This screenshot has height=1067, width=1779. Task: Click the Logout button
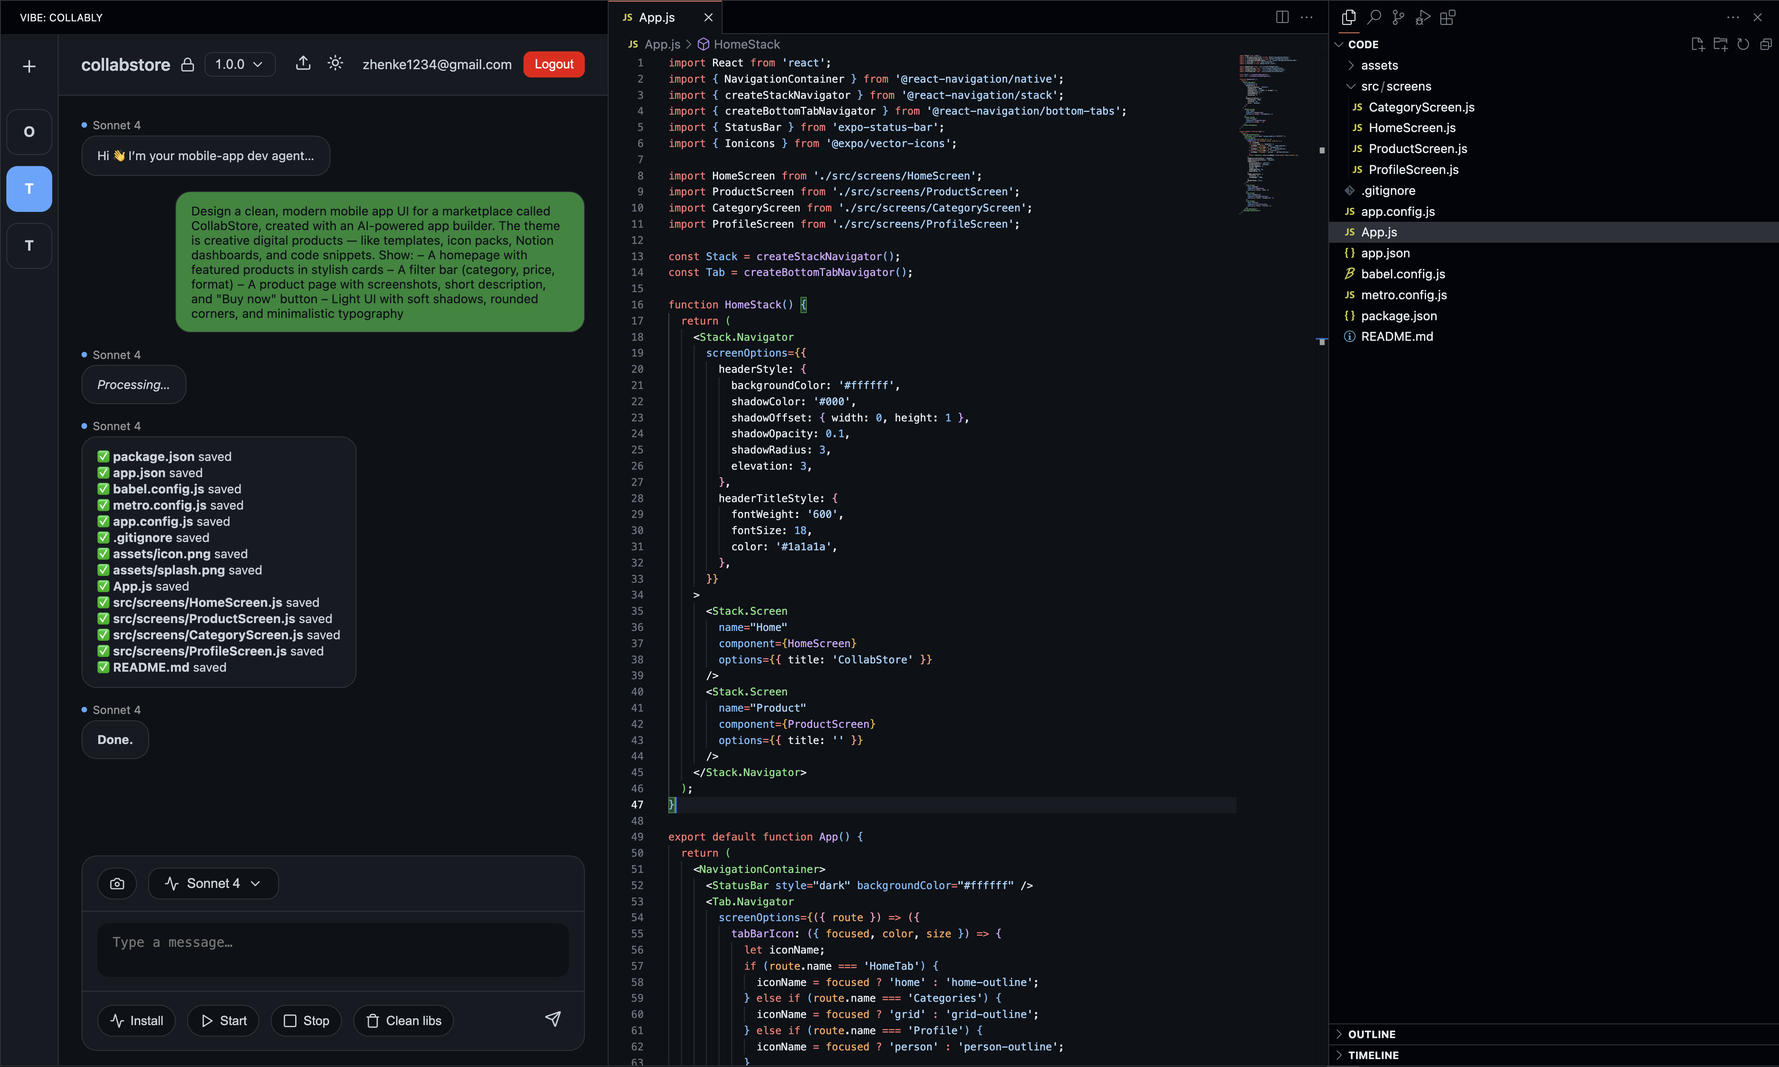[x=554, y=64]
